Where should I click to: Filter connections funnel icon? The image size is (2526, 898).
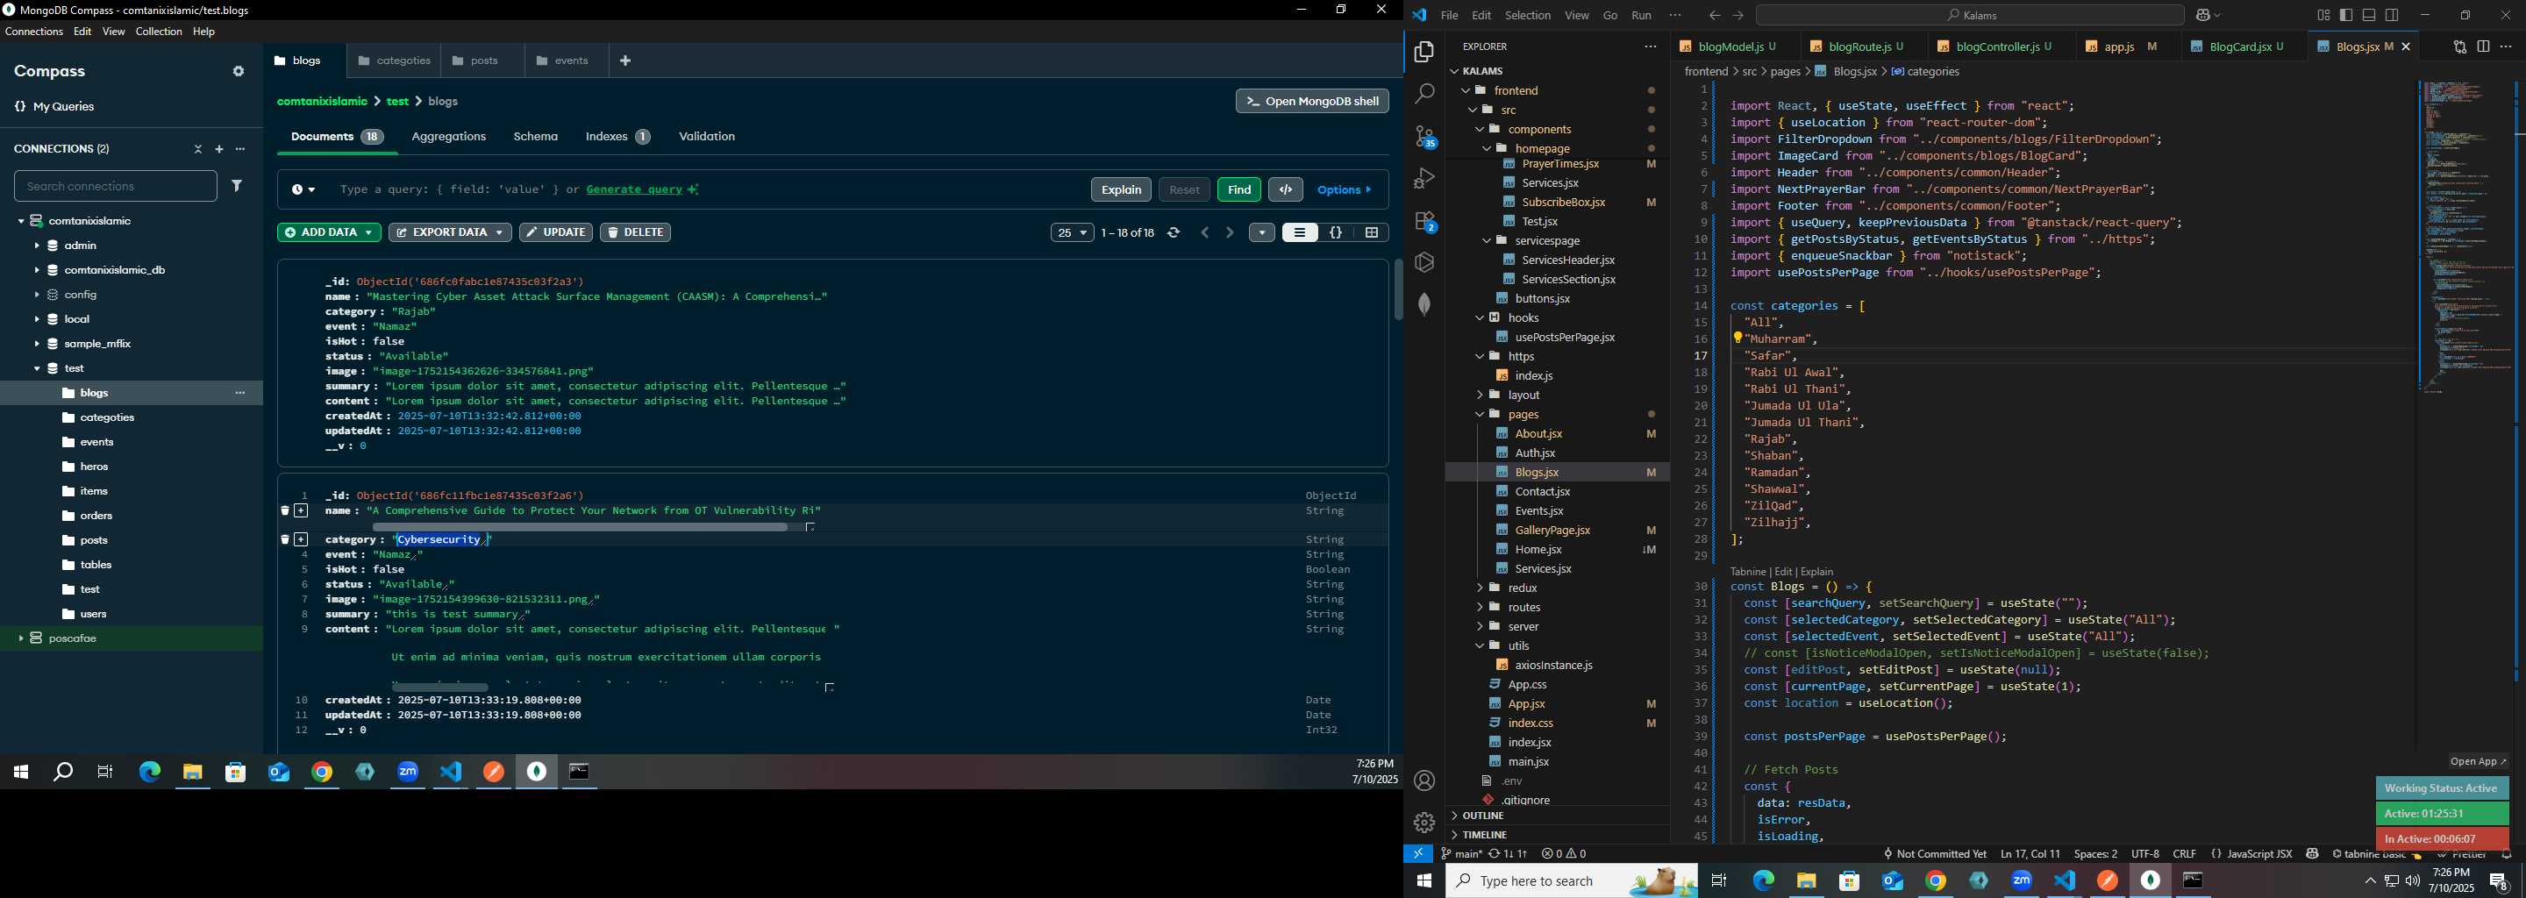coord(238,185)
